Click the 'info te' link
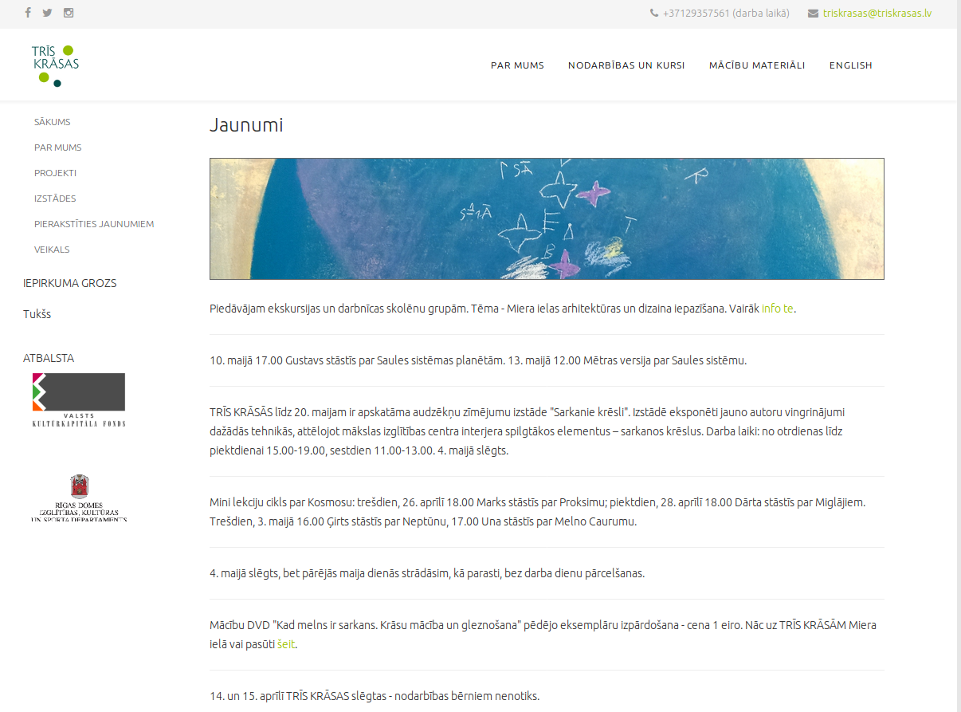Screen dimensions: 961x712 [778, 309]
